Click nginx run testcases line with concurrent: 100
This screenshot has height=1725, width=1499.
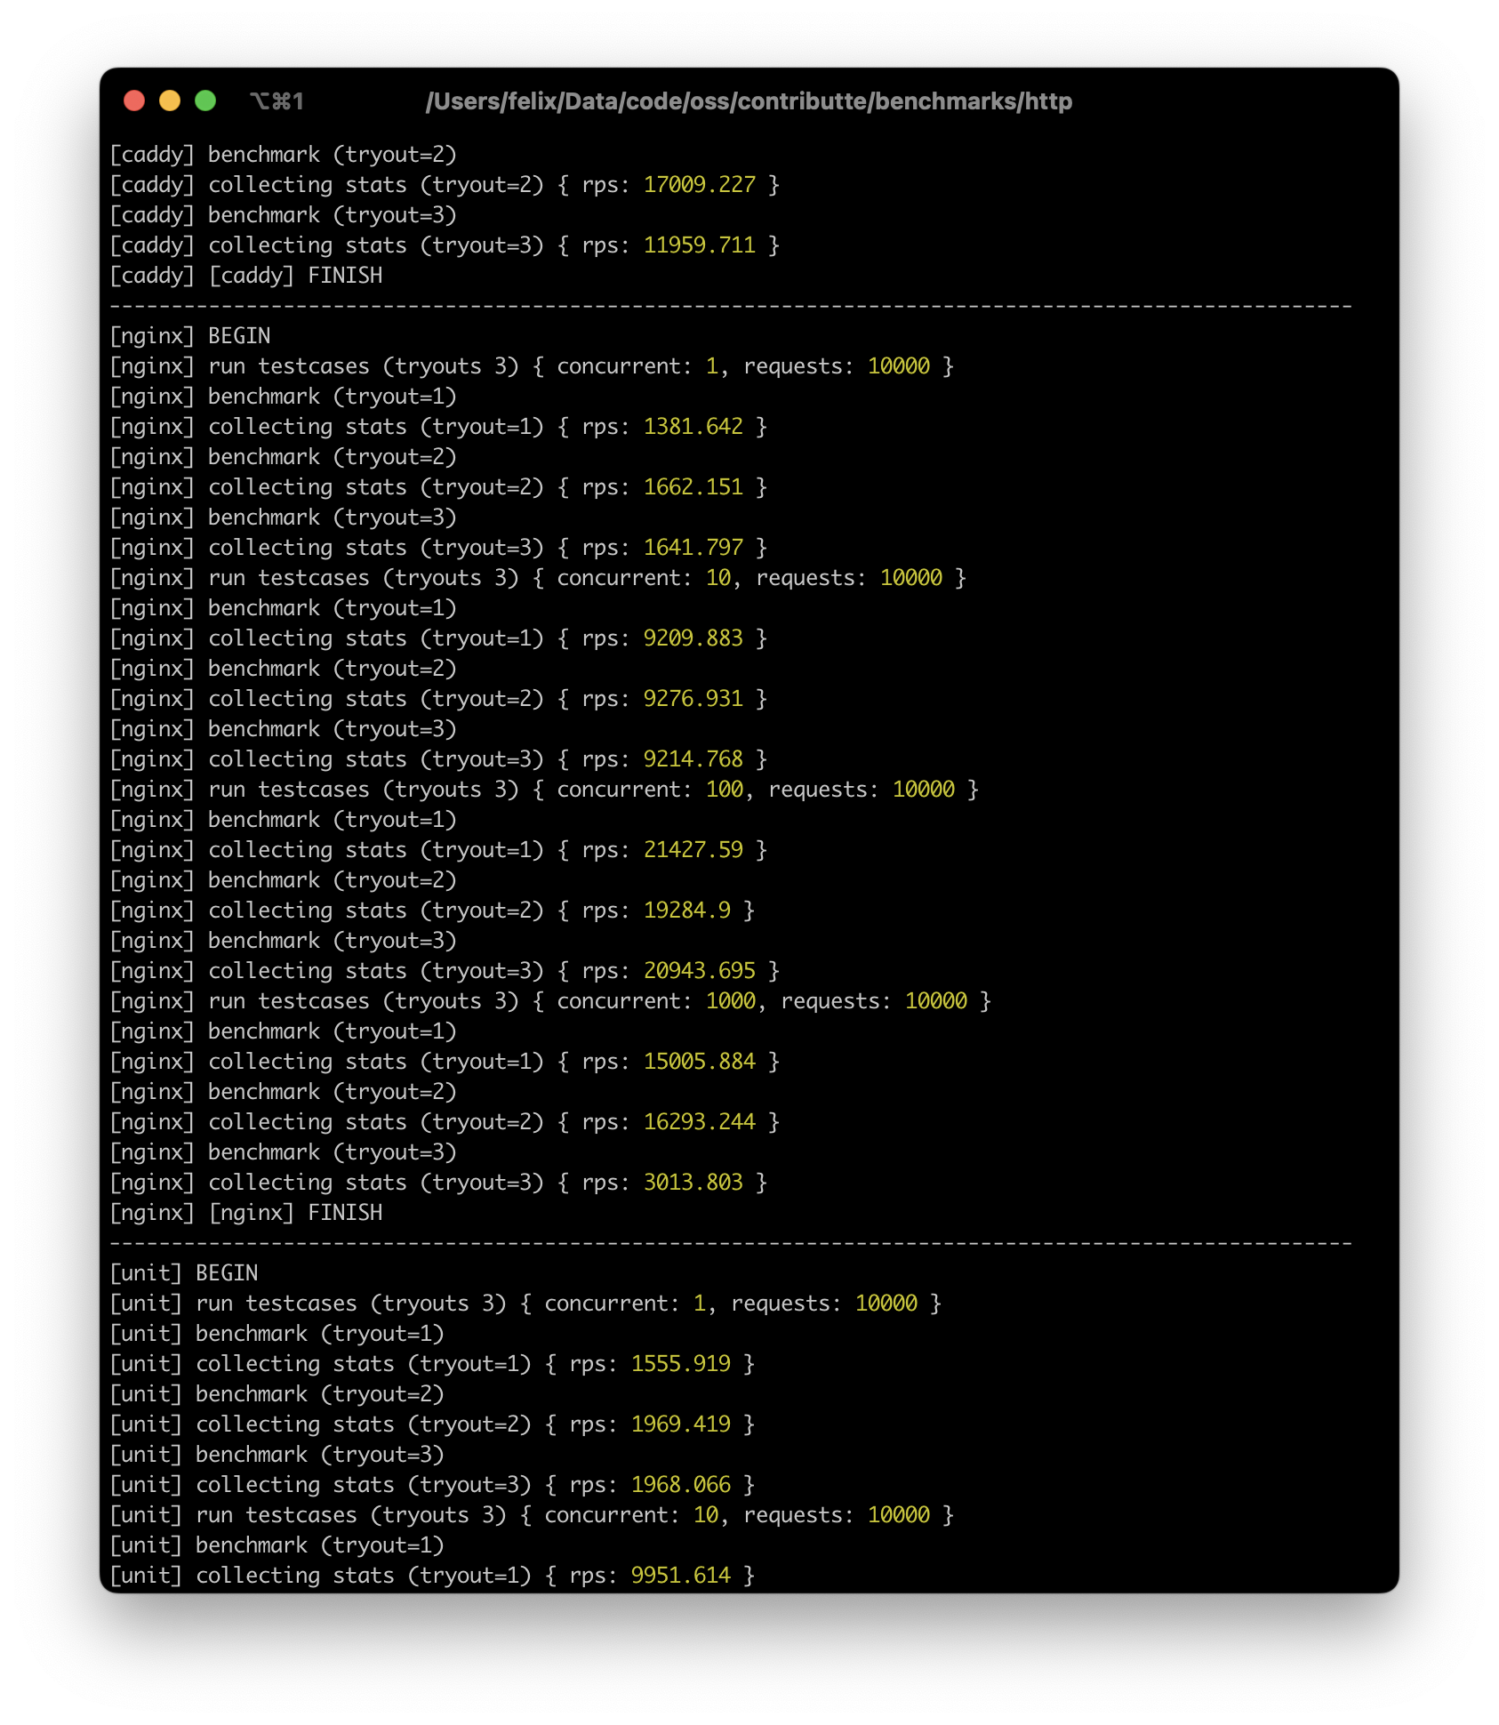click(544, 790)
